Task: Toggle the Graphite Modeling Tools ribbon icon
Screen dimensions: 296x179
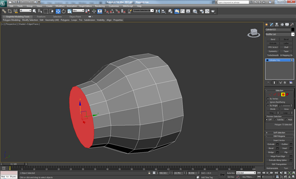Action: coord(177,11)
